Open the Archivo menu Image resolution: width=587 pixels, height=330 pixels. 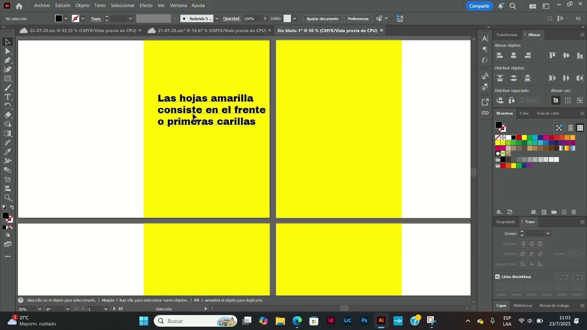click(42, 5)
